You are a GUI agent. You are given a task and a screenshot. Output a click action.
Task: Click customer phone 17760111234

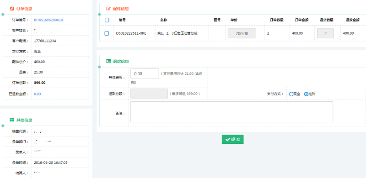tap(45, 41)
